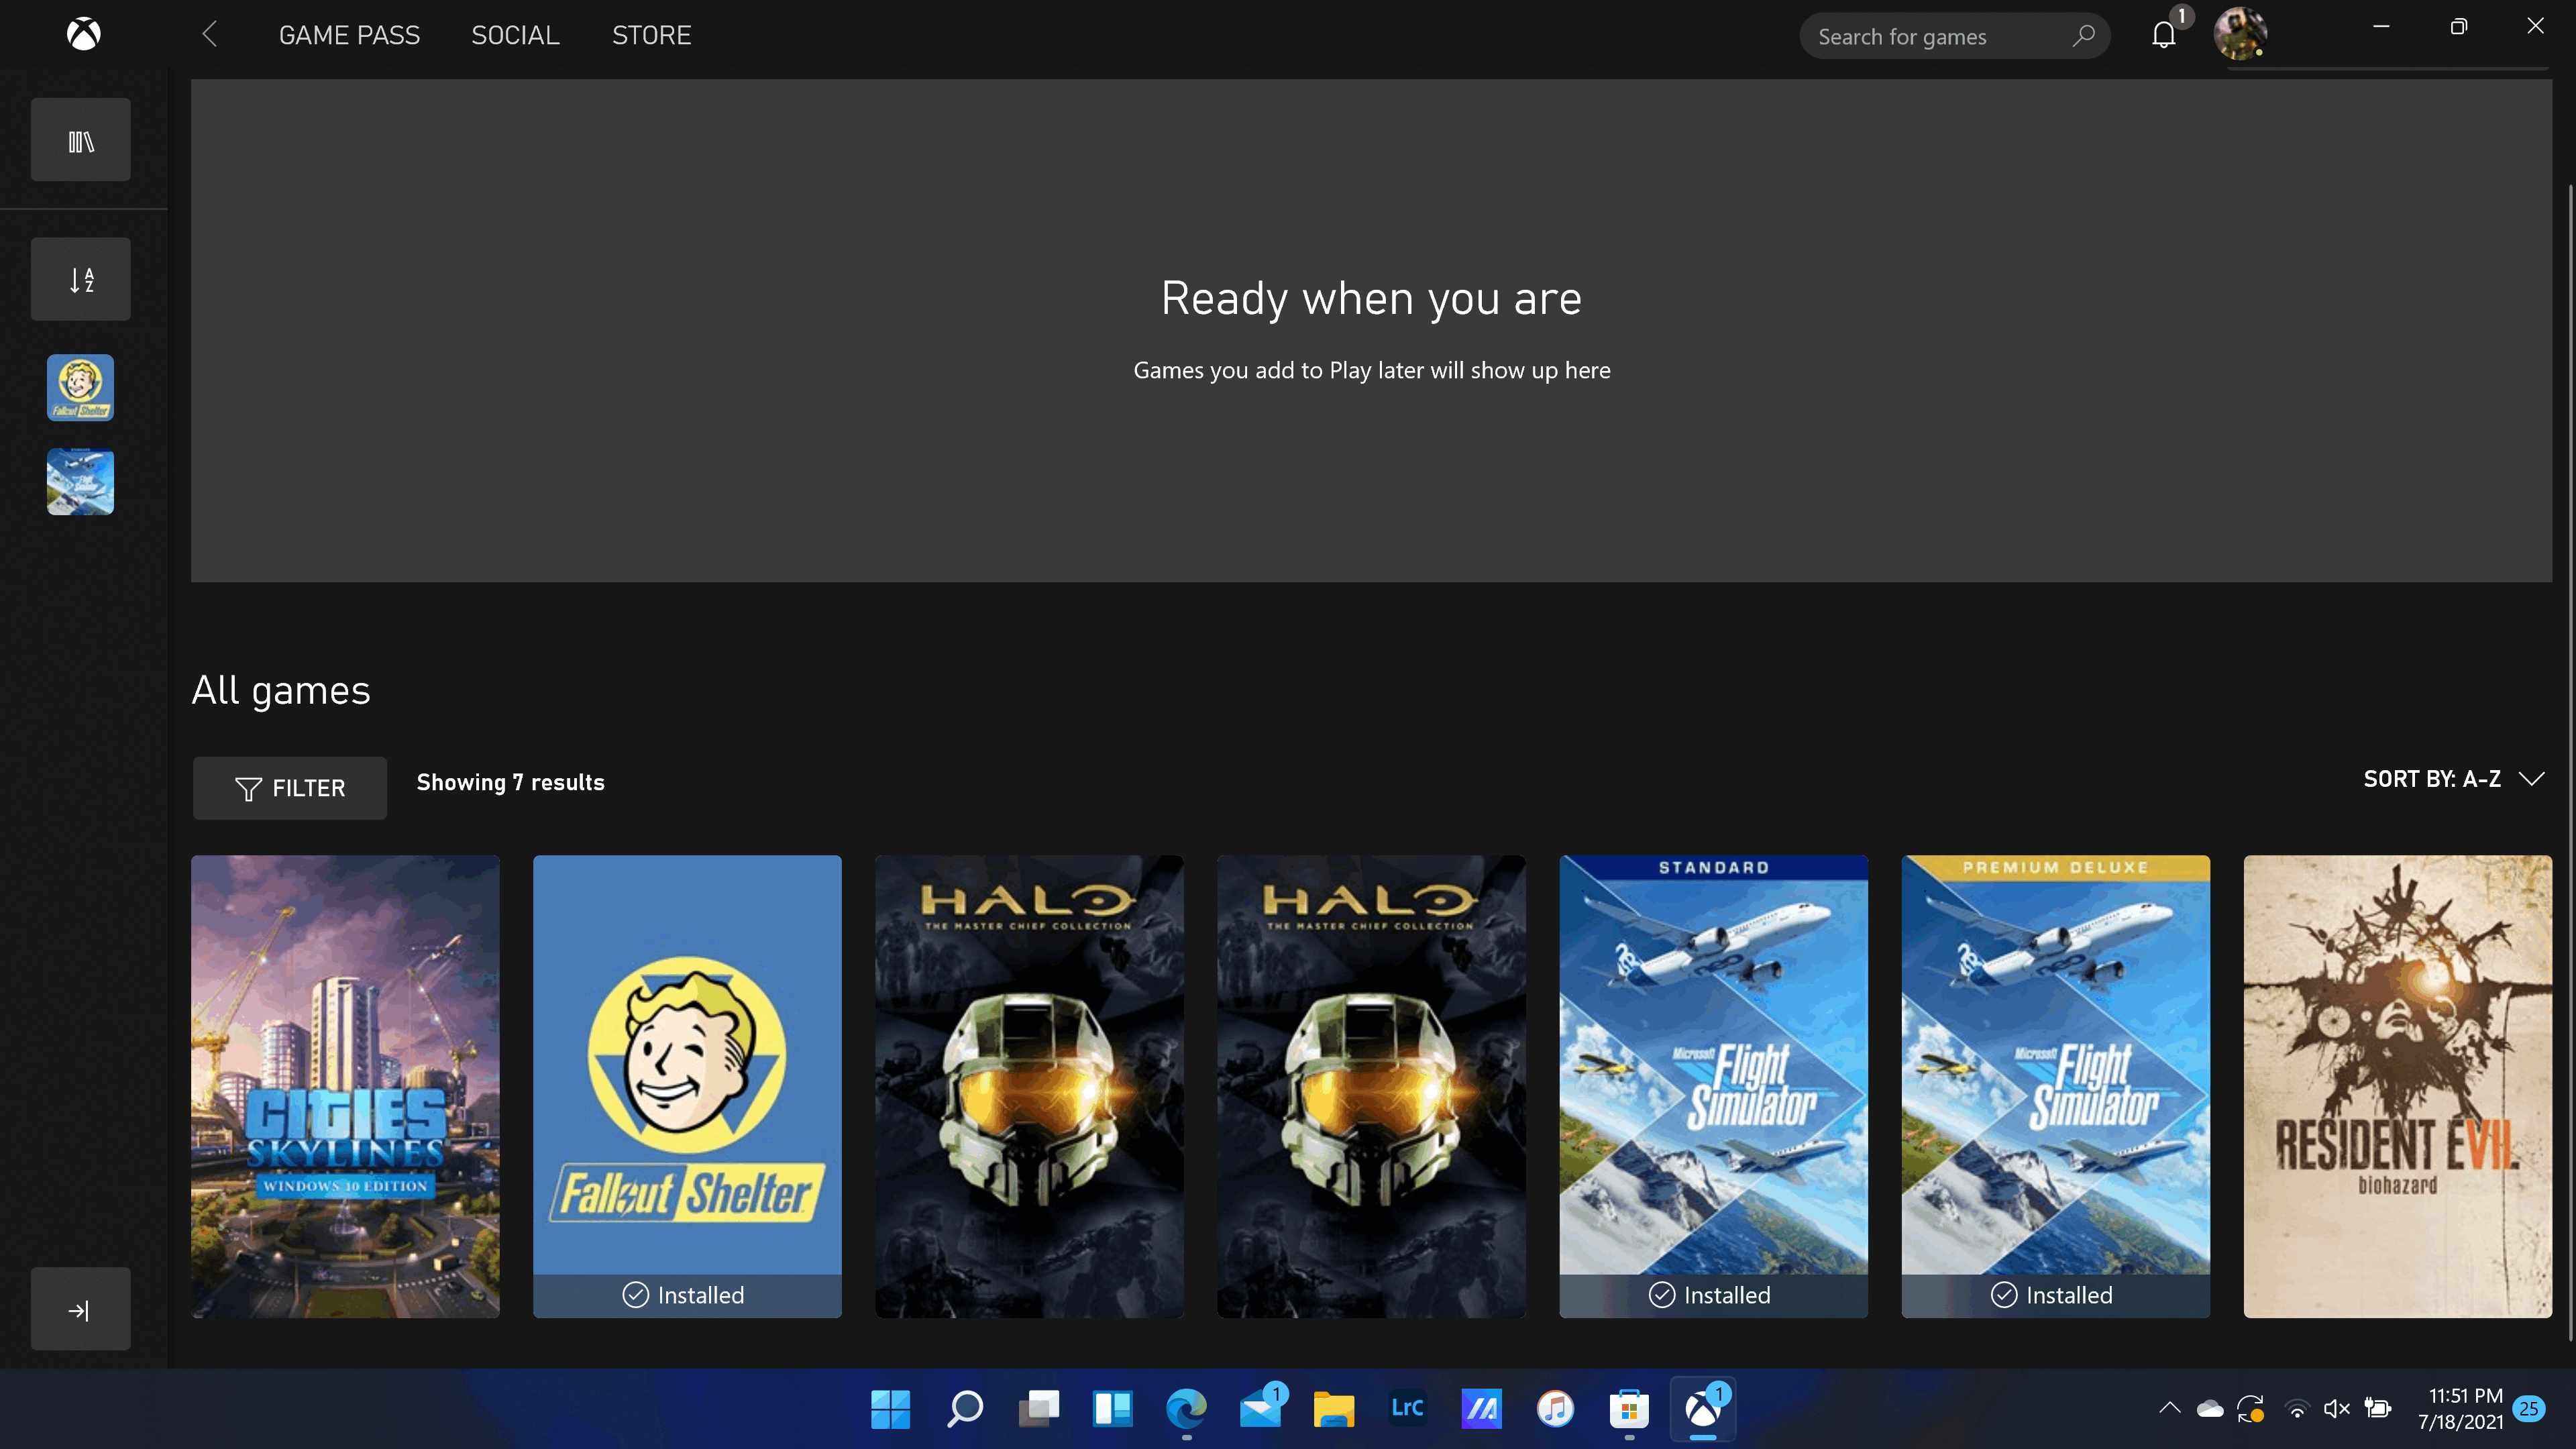Open Flight Simulator Standard tile

[x=1713, y=1086]
